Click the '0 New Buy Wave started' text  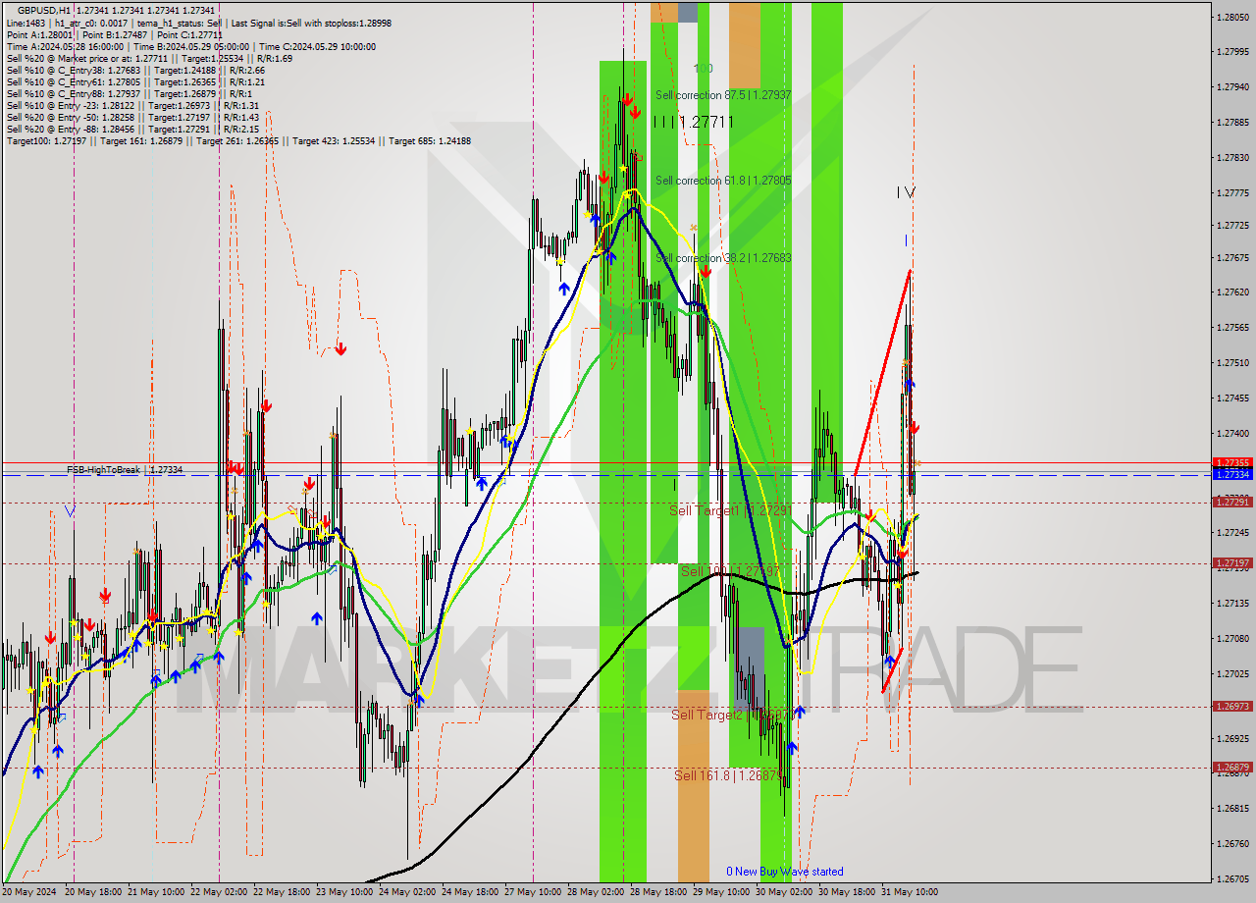click(x=784, y=872)
